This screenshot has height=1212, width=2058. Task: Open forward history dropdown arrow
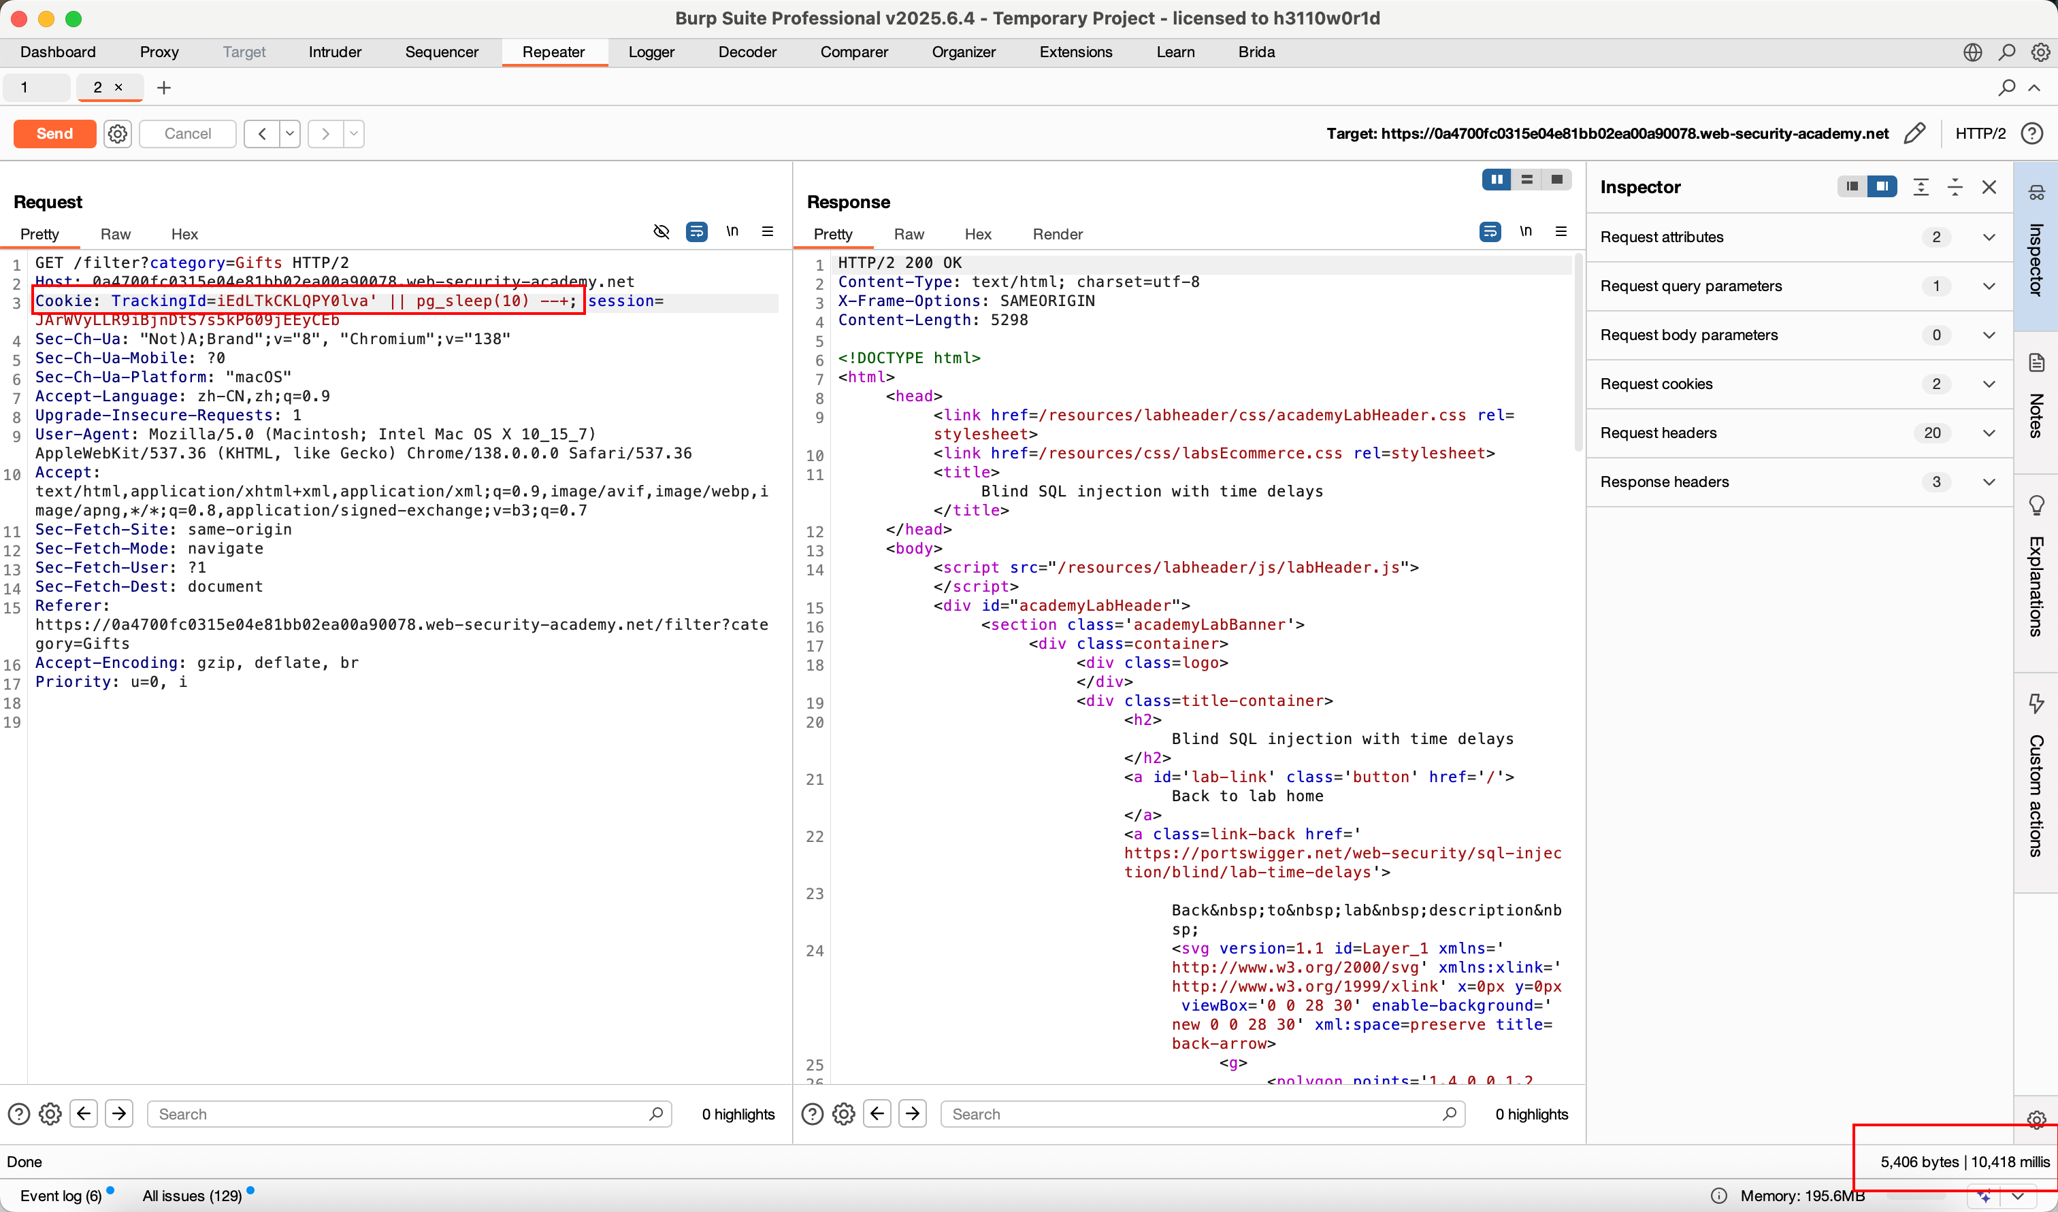354,133
